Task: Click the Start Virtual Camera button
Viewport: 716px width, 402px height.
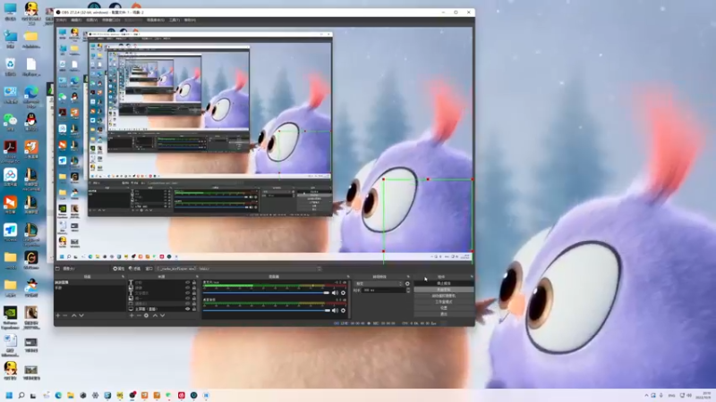Action: coord(443,296)
